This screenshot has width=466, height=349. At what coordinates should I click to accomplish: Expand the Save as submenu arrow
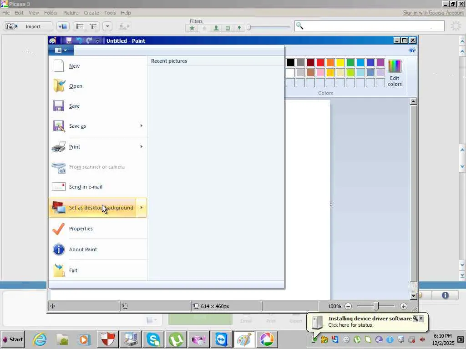pyautogui.click(x=142, y=126)
